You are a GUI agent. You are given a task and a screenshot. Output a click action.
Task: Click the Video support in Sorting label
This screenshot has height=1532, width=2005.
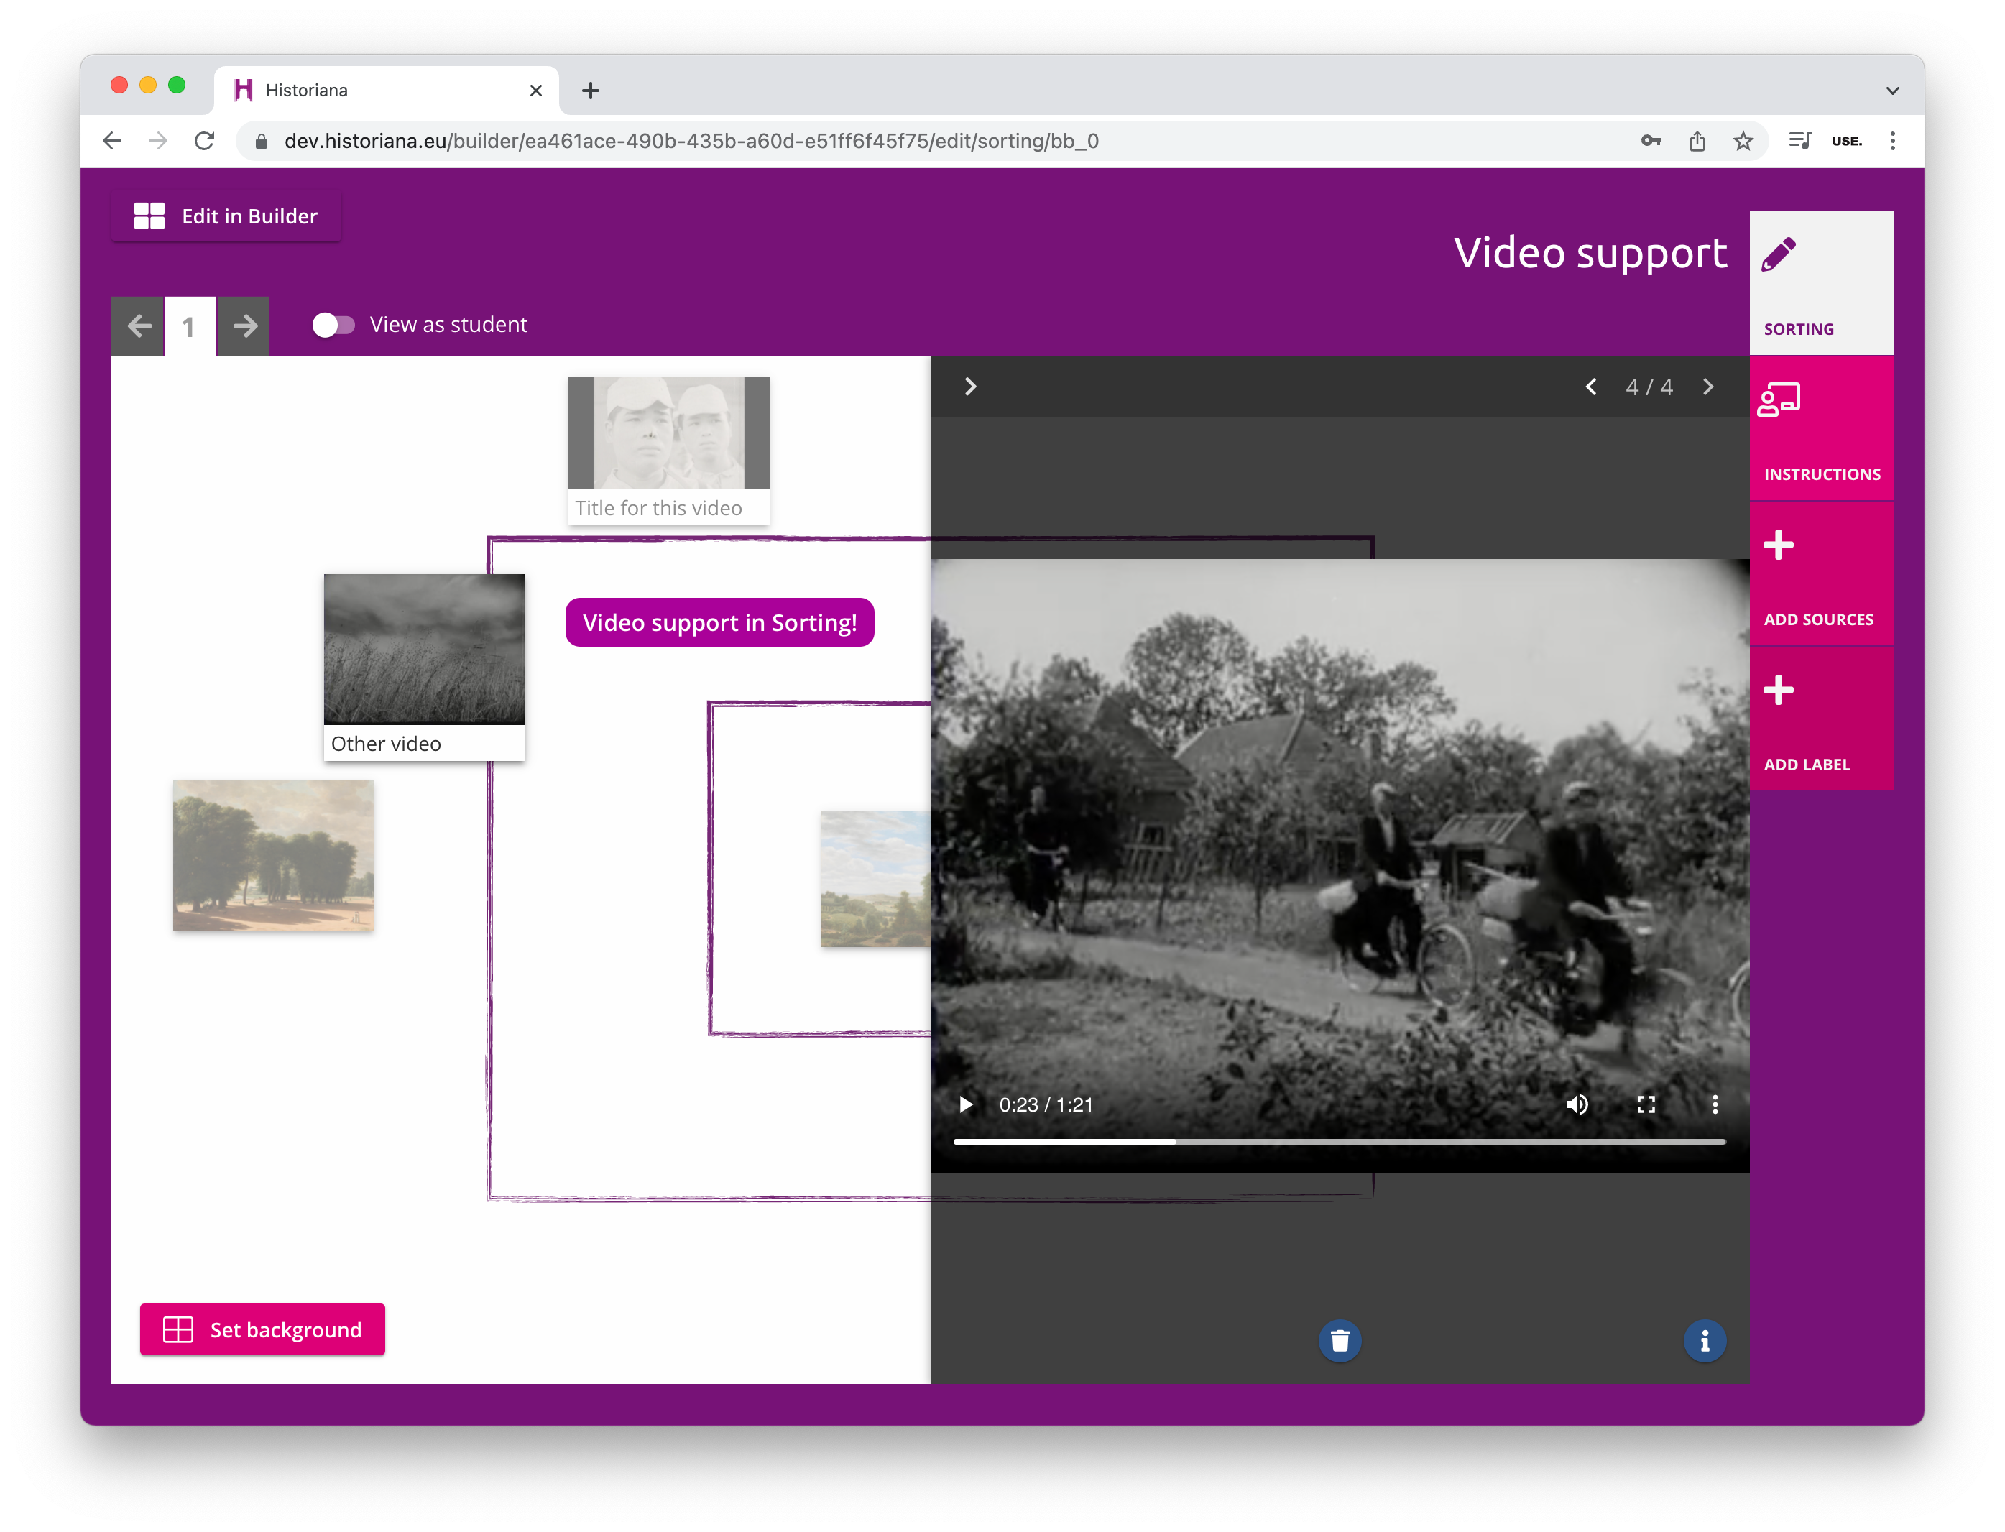click(719, 623)
